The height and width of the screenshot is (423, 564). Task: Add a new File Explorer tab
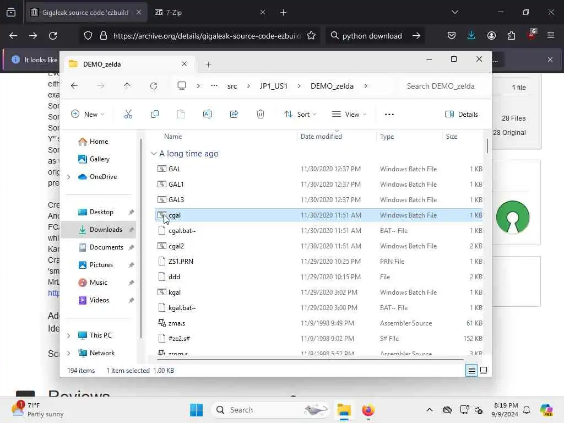(x=208, y=64)
